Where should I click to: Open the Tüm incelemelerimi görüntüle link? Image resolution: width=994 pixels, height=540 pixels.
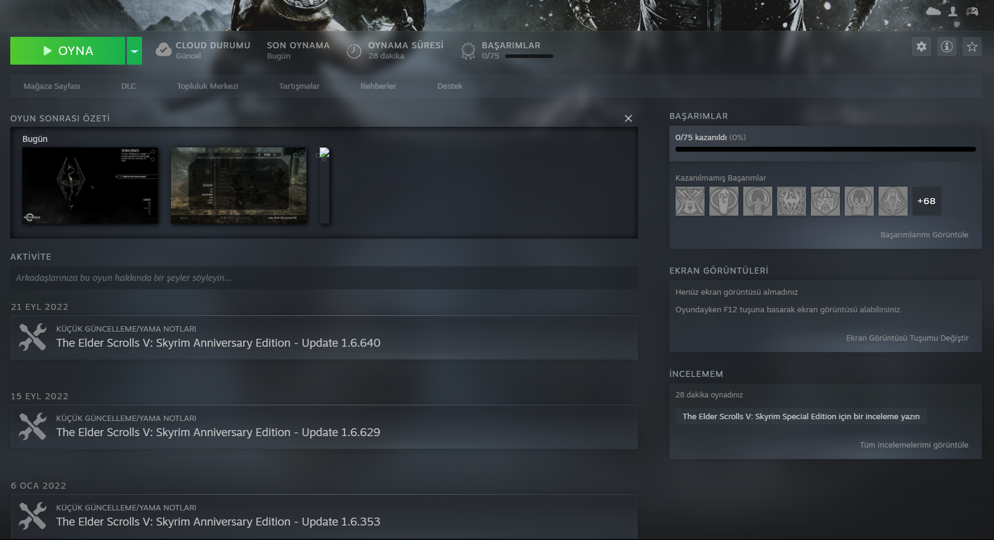914,445
